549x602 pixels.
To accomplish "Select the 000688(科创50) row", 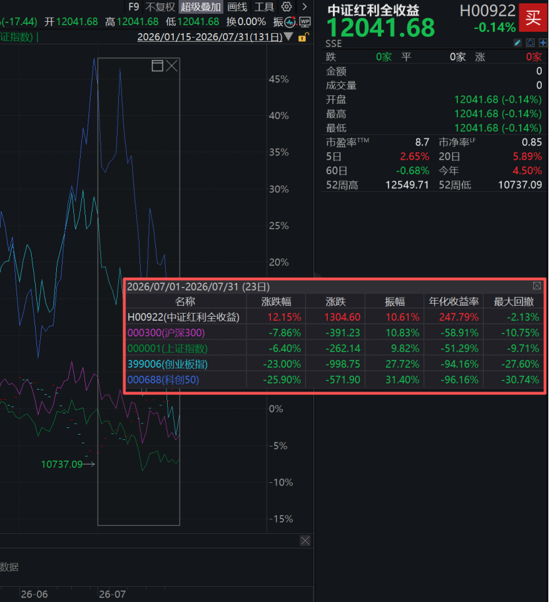I will pyautogui.click(x=335, y=380).
